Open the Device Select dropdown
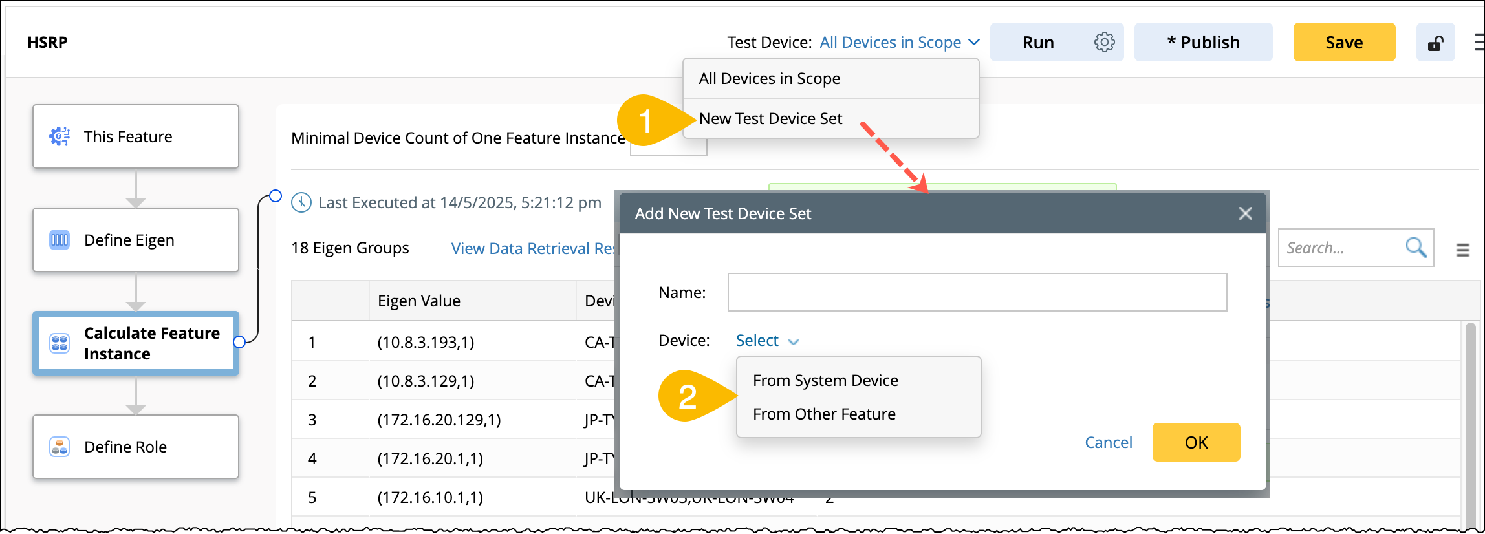 coord(767,341)
